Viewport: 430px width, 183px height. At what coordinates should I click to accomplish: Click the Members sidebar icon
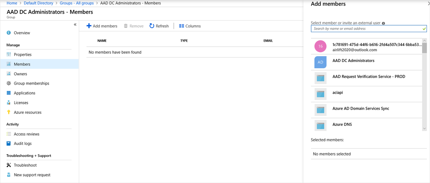coord(9,64)
